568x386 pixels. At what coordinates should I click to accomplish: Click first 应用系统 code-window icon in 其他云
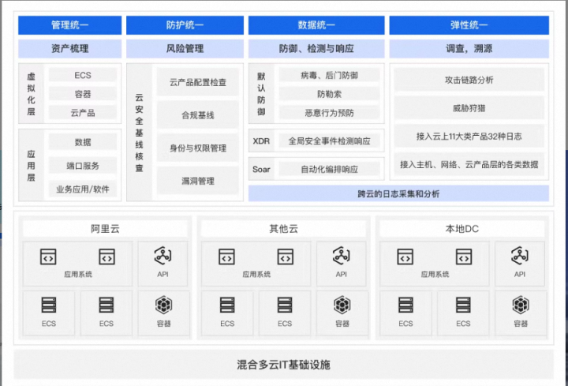click(226, 257)
